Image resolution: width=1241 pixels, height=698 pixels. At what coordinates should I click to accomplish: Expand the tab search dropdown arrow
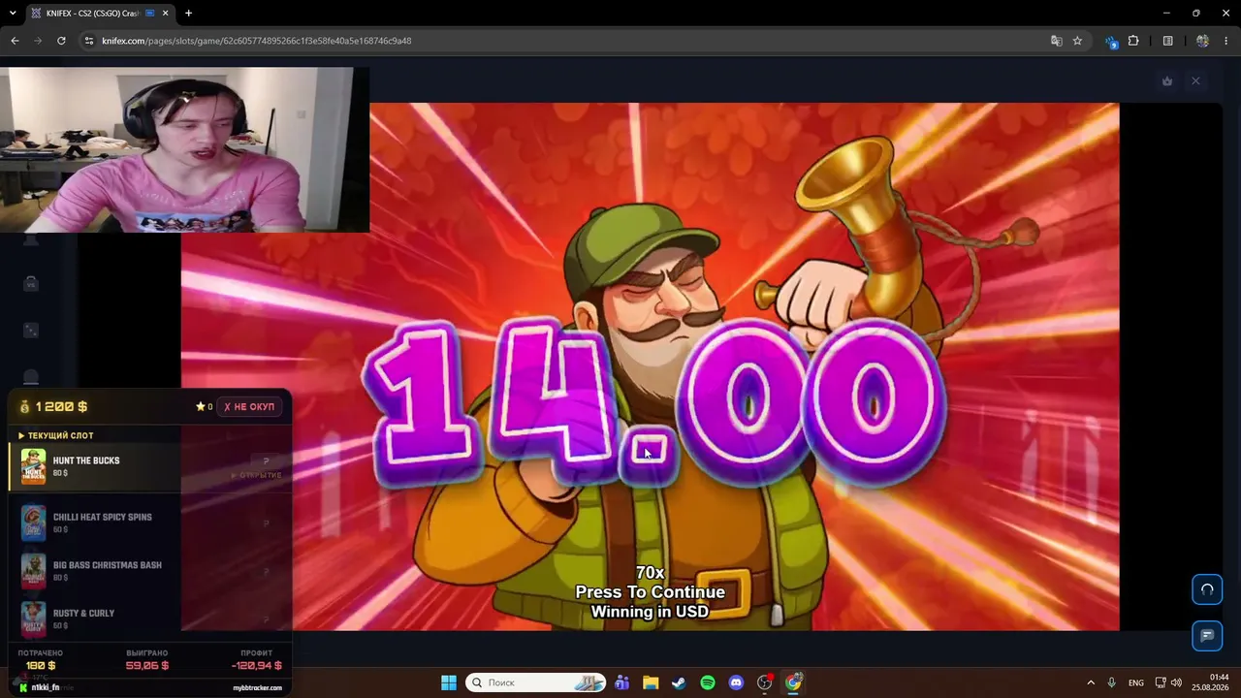click(14, 14)
